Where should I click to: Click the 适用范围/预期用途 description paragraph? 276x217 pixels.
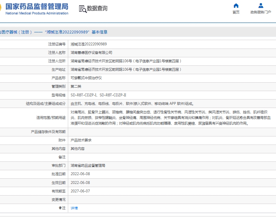pos(171,118)
